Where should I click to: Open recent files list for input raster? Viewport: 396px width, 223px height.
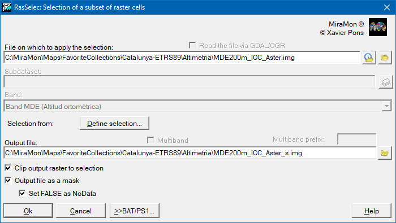click(369, 58)
